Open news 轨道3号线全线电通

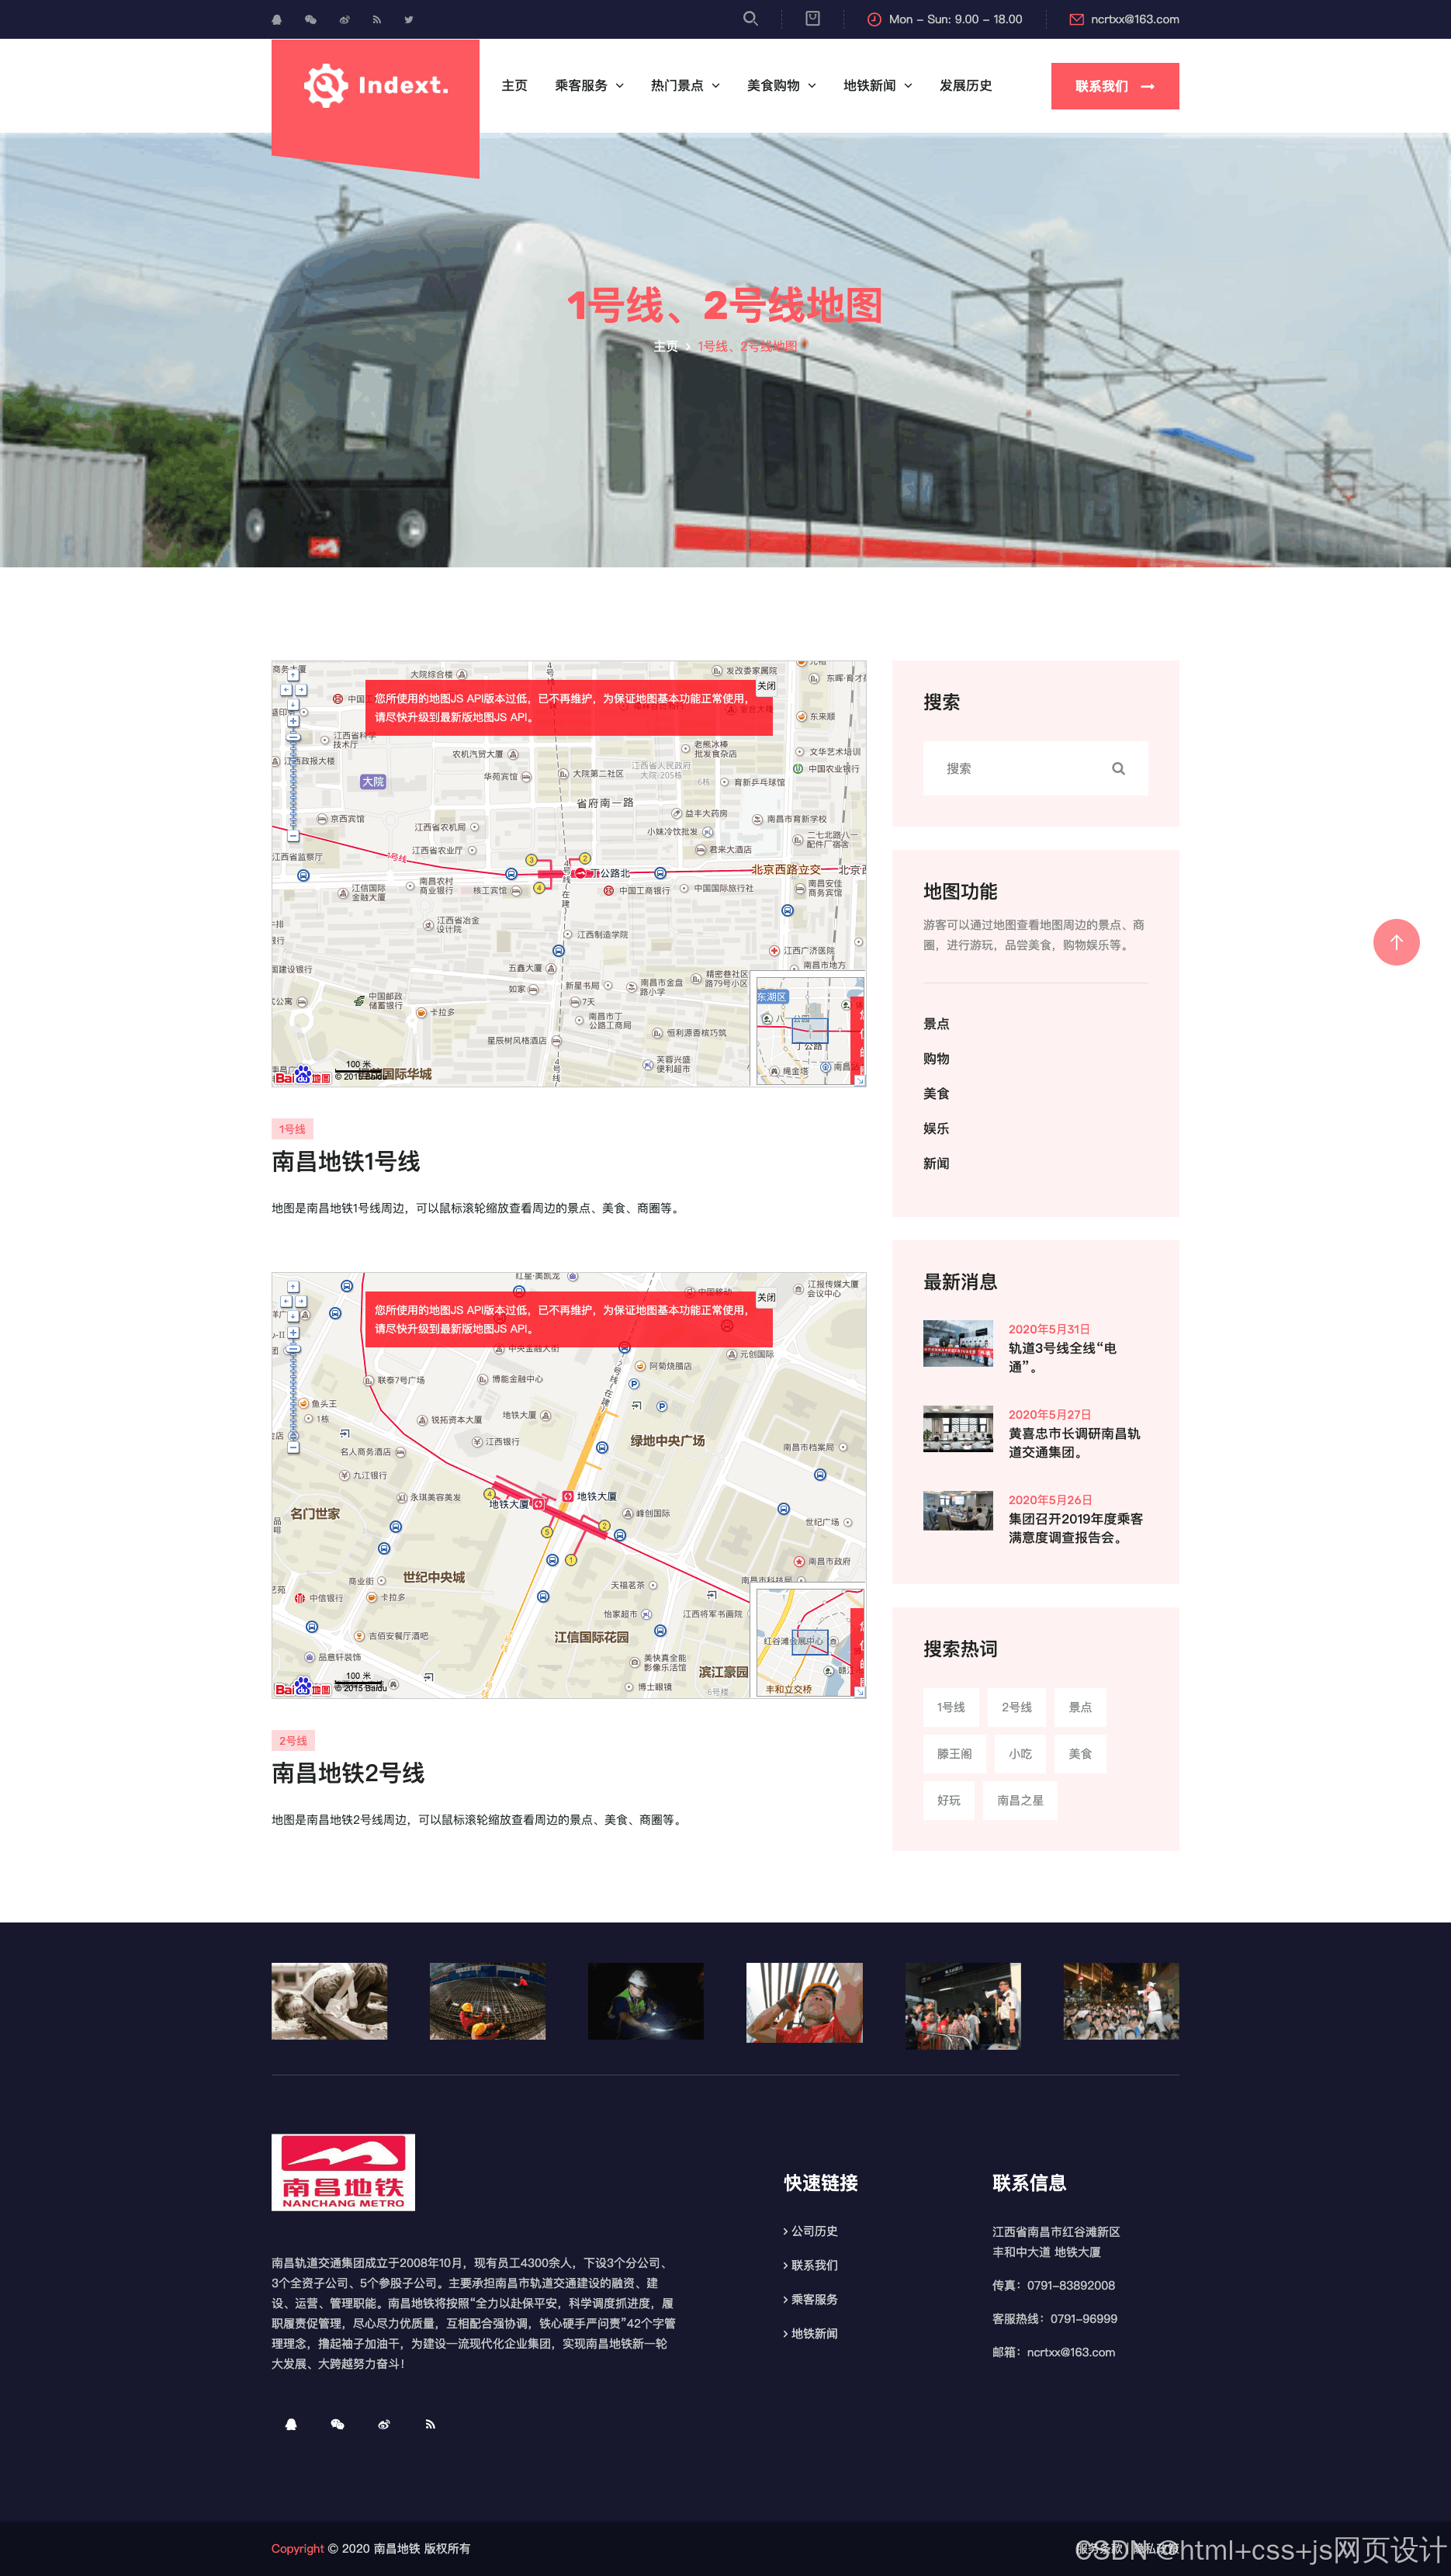click(x=1062, y=1357)
